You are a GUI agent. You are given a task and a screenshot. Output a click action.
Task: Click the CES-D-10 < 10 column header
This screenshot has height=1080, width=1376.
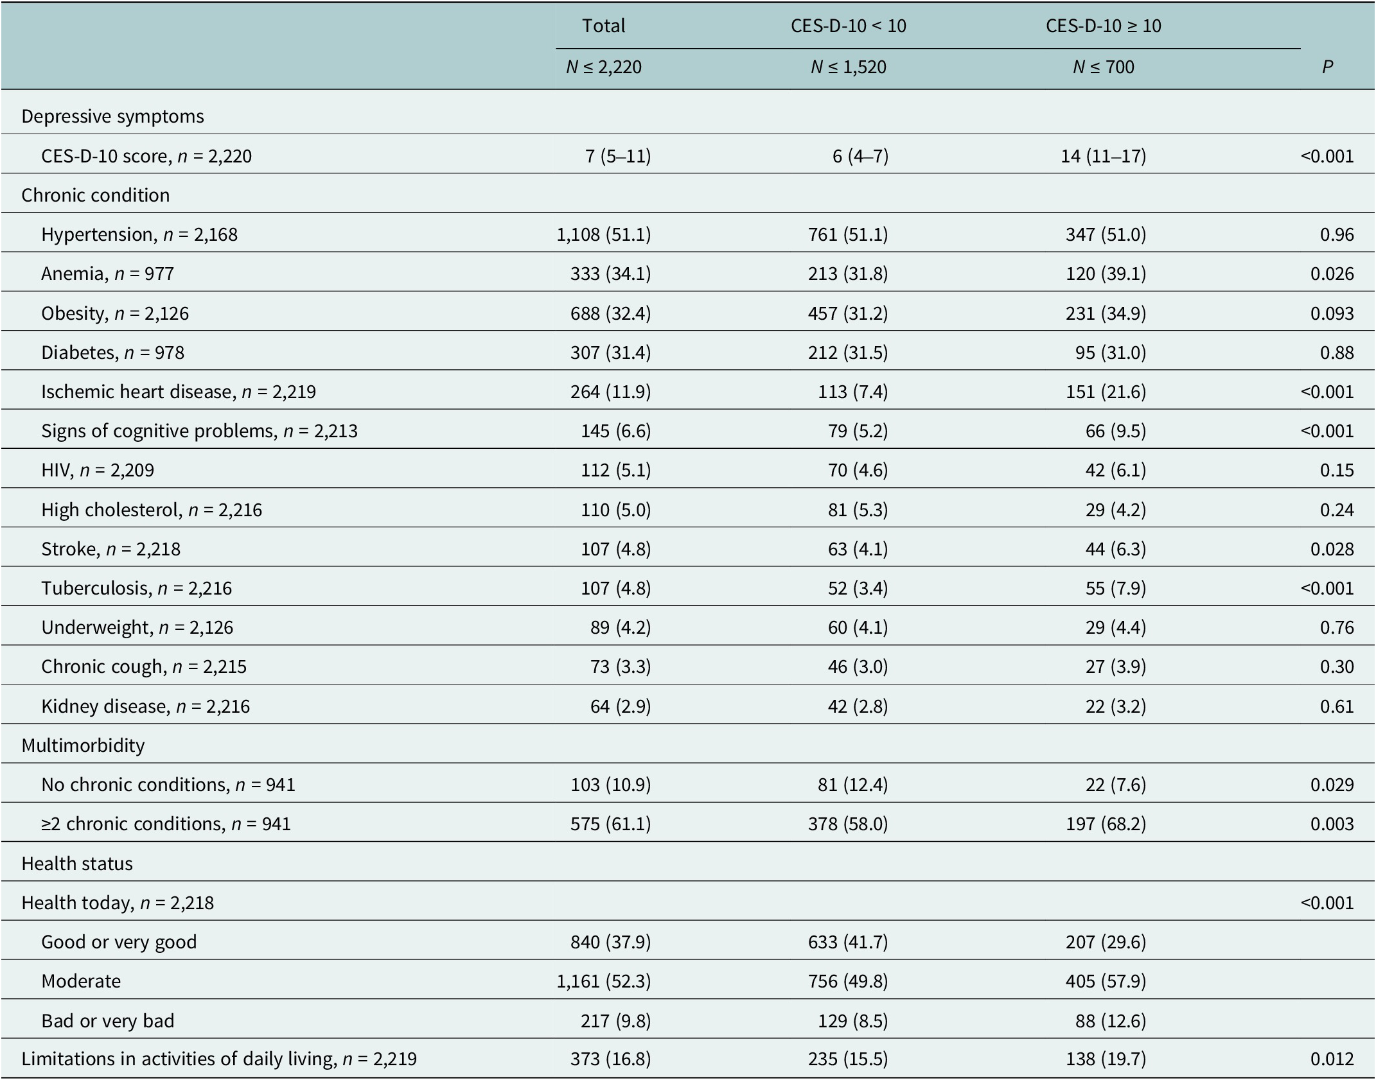848,26
